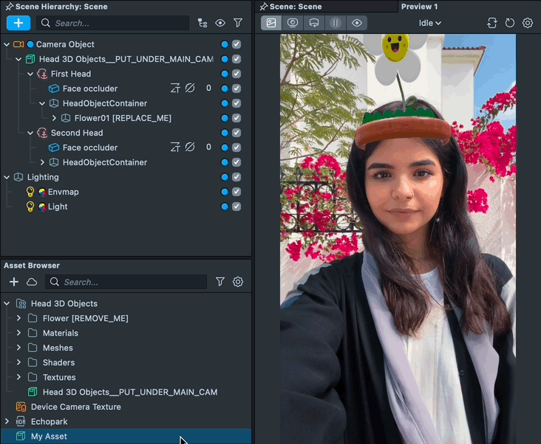Click the hierarchy tree view icon
This screenshot has width=541, height=444.
[x=203, y=23]
